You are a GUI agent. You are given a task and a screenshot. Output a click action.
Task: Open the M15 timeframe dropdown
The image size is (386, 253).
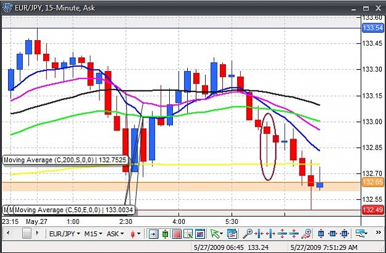pyautogui.click(x=93, y=234)
